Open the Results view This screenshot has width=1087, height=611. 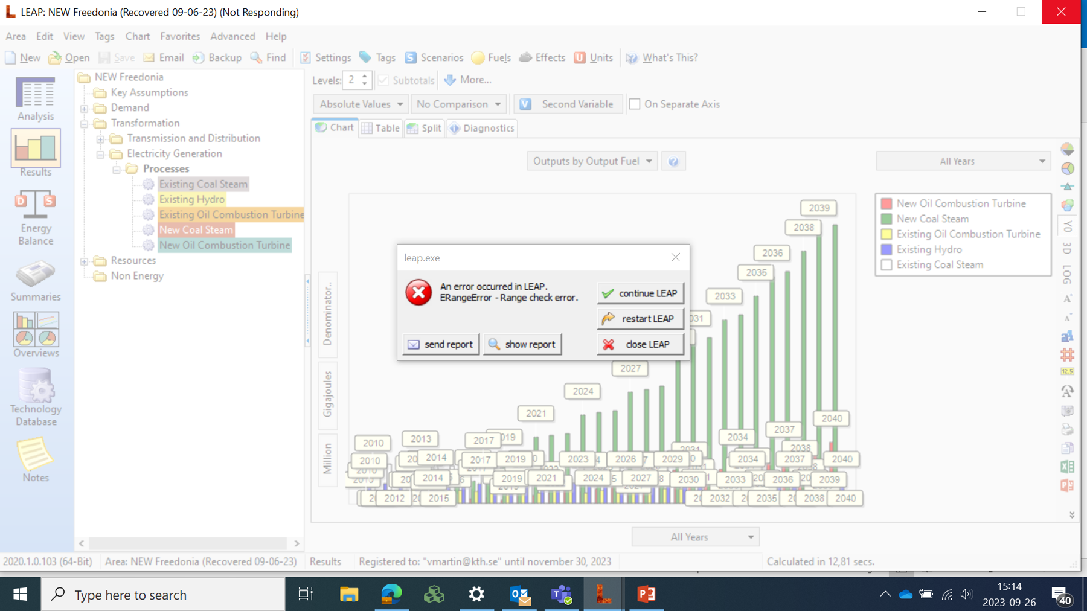pos(36,153)
